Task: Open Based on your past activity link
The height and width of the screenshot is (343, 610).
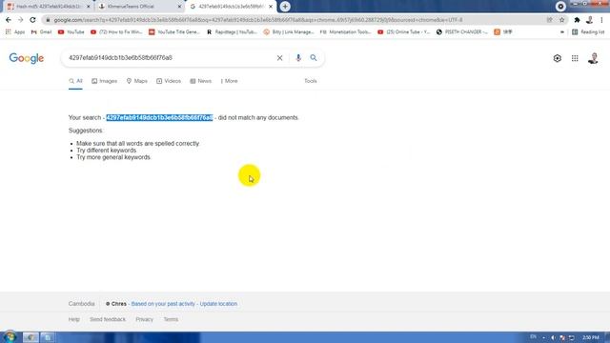Action: click(163, 304)
